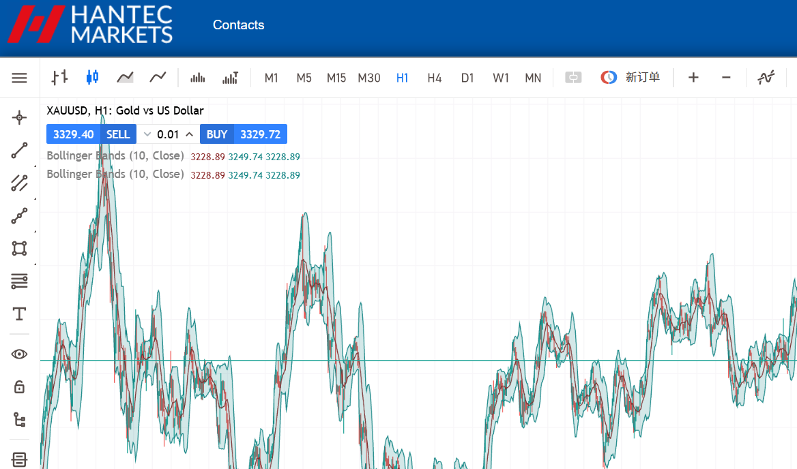
Task: Select the text label tool
Action: pos(19,314)
